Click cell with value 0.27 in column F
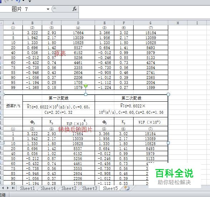The image size is (210, 197). click(124, 87)
